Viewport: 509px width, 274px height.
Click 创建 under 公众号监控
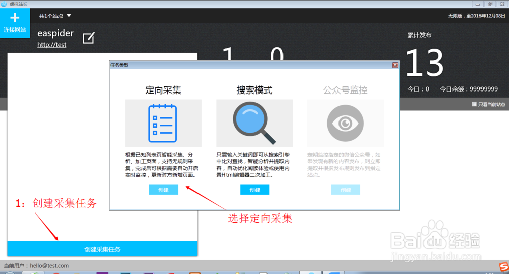point(346,190)
